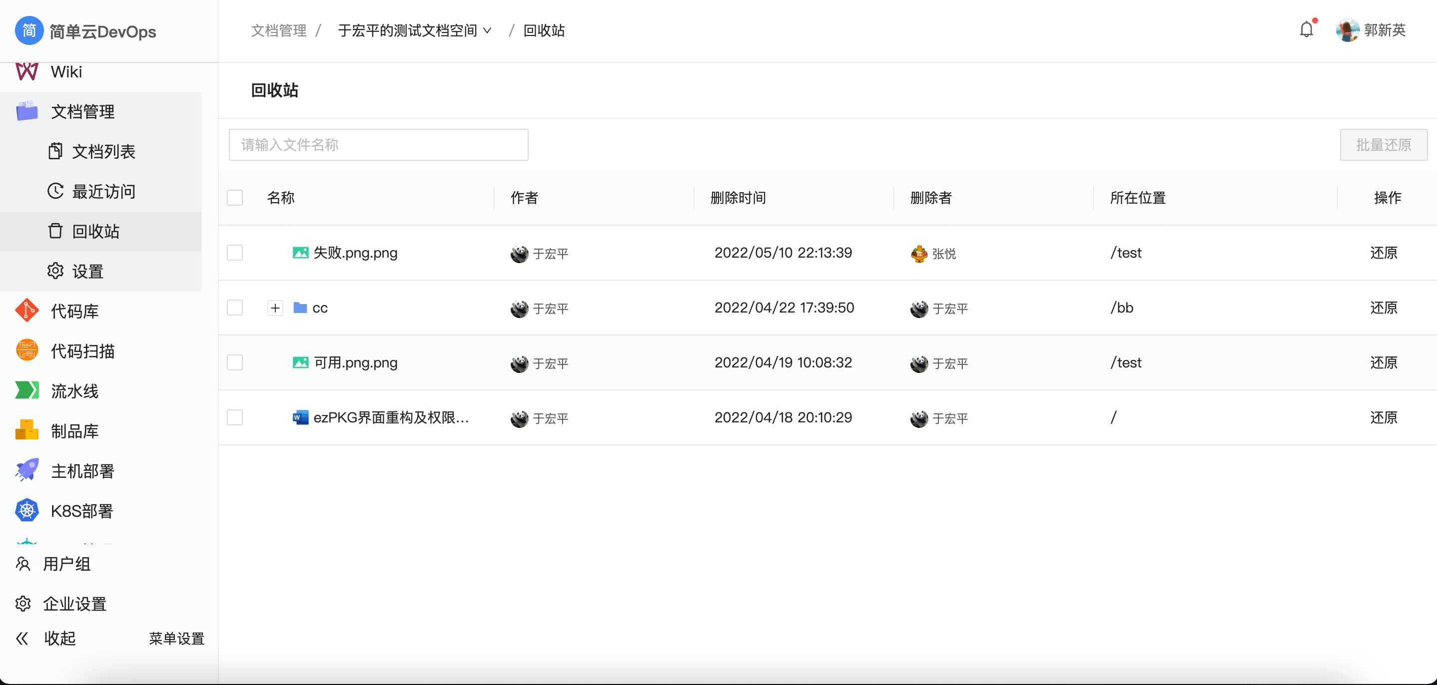The height and width of the screenshot is (685, 1437).
Task: Expand the cc folder row
Action: (275, 308)
